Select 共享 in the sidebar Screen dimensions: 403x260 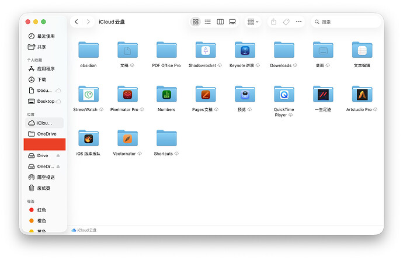(44, 47)
